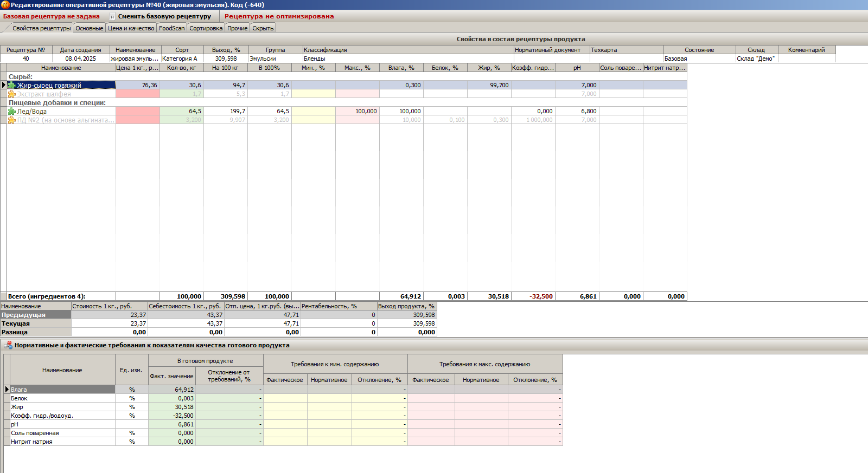Click the icon beside Сменить базовую рецептуру
Image resolution: width=868 pixels, height=473 pixels.
tap(112, 16)
